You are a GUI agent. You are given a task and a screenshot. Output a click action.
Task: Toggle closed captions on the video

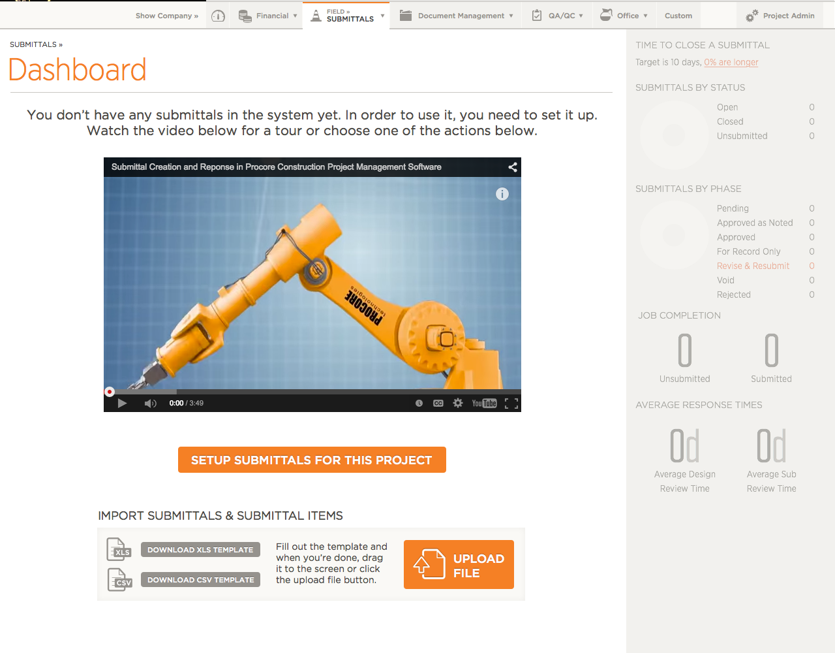pyautogui.click(x=438, y=403)
